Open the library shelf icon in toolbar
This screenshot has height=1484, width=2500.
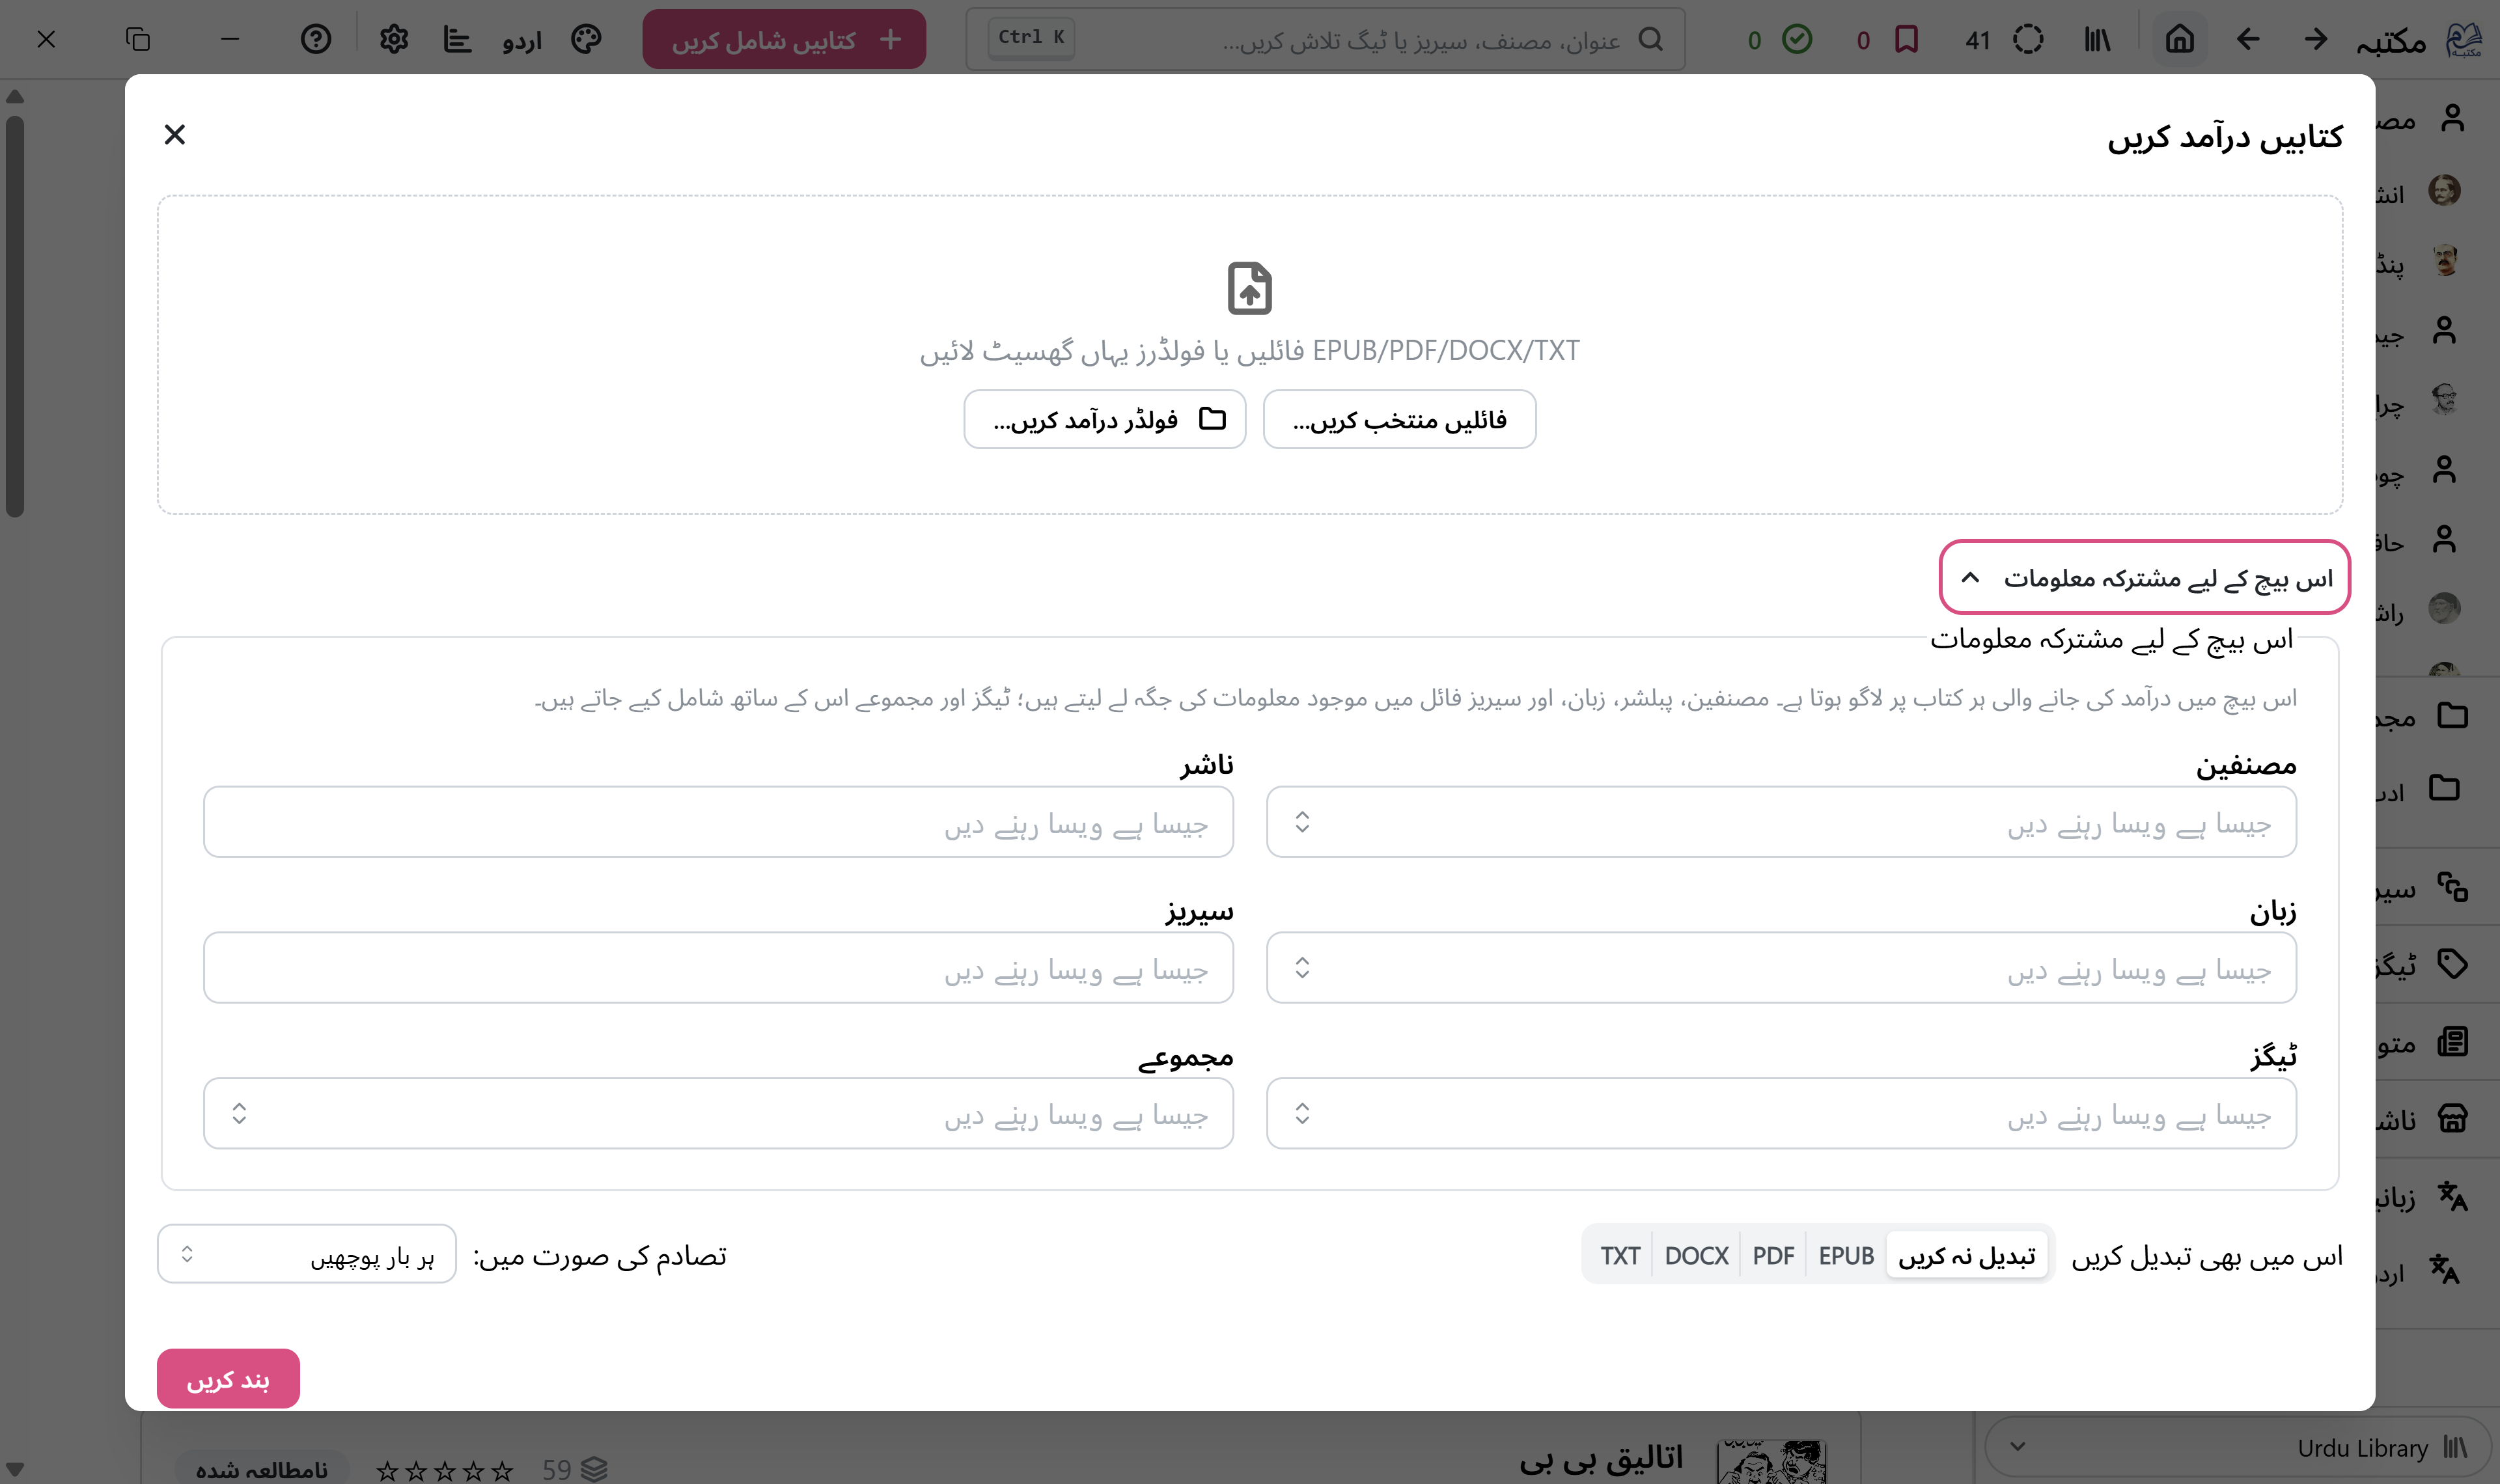(x=2098, y=39)
